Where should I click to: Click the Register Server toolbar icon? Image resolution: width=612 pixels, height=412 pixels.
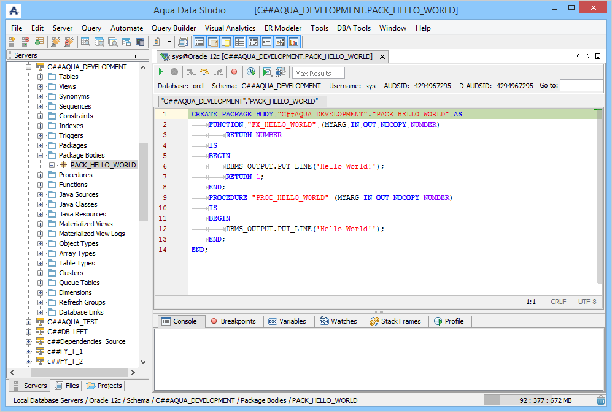click(x=12, y=42)
